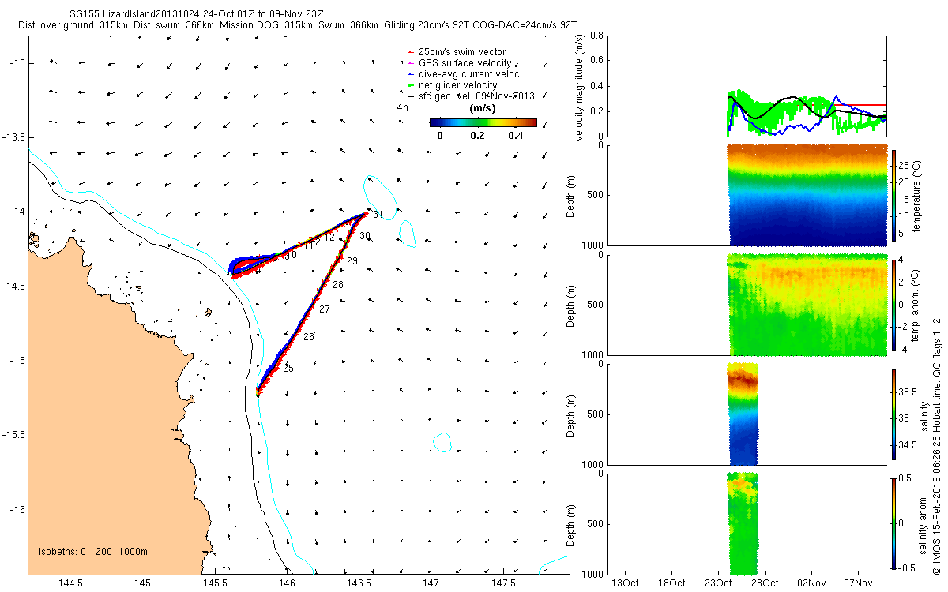Click the "4h" label near the legend

(403, 107)
